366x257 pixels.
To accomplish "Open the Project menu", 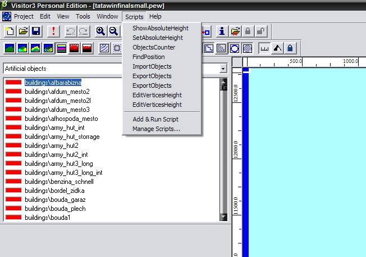I will [24, 17].
